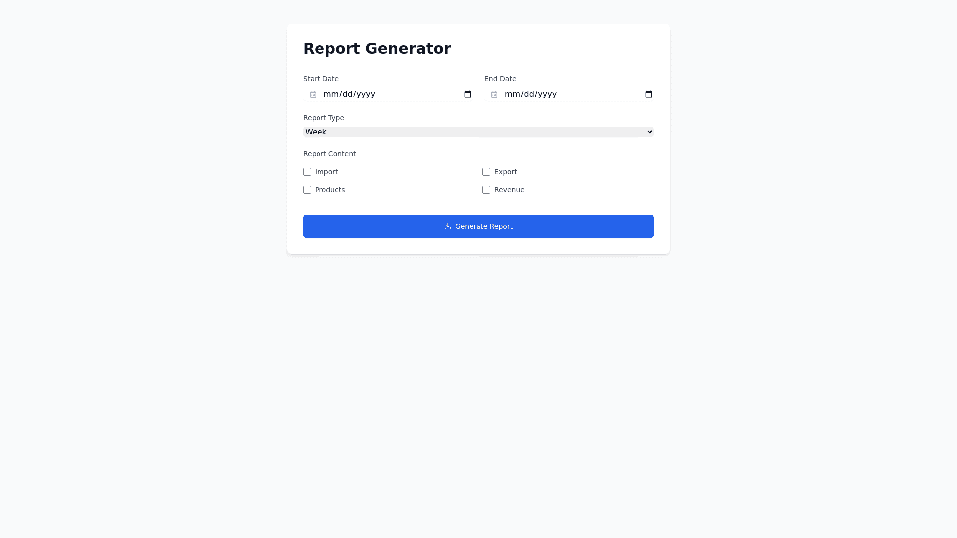This screenshot has width=957, height=538.
Task: Click the Import label text
Action: point(326,171)
